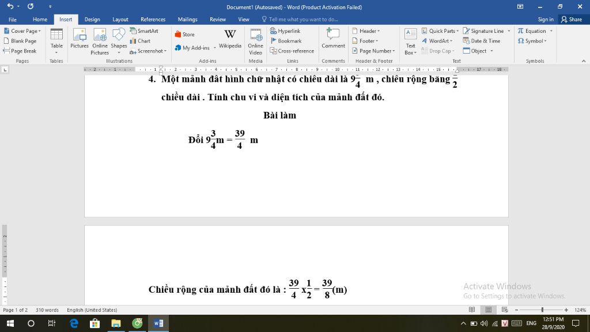
Task: Insert a Signature Line
Action: 486,31
